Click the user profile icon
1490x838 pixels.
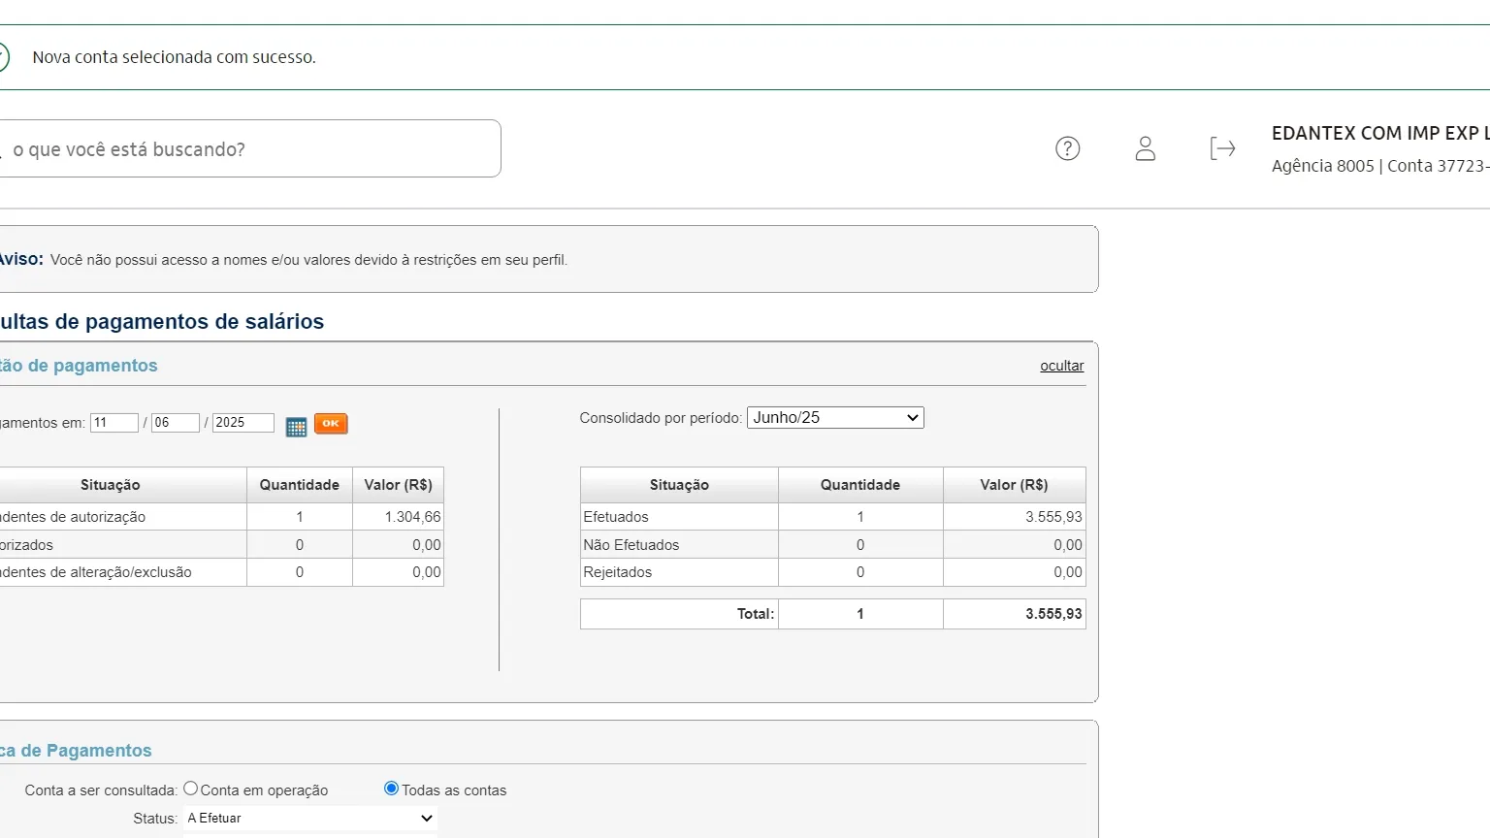tap(1145, 148)
